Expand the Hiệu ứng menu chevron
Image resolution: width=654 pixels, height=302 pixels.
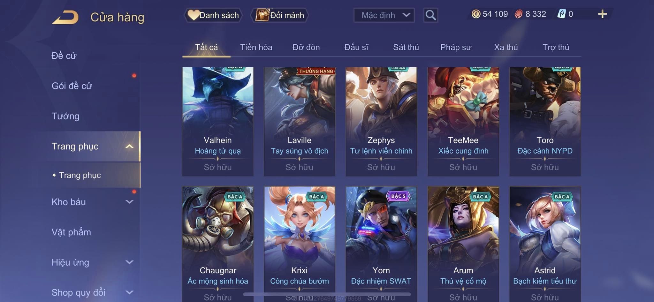tap(129, 262)
